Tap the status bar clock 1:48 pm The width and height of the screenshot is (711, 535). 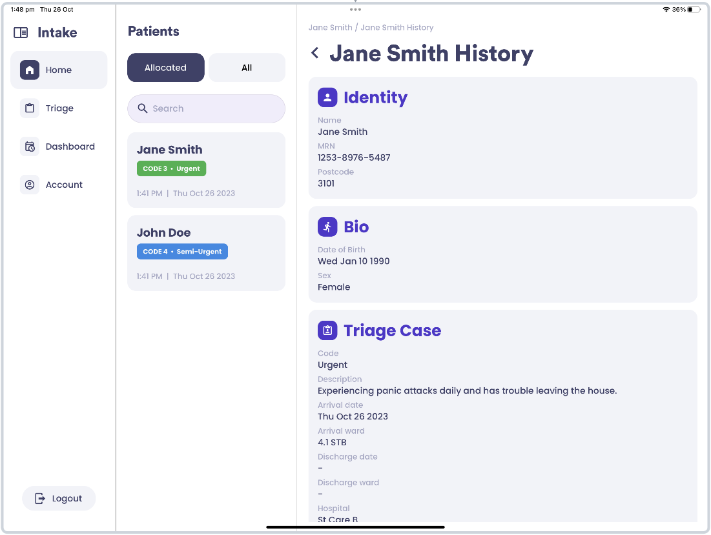click(23, 10)
